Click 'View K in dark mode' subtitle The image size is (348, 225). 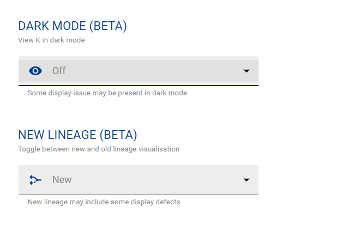51,40
